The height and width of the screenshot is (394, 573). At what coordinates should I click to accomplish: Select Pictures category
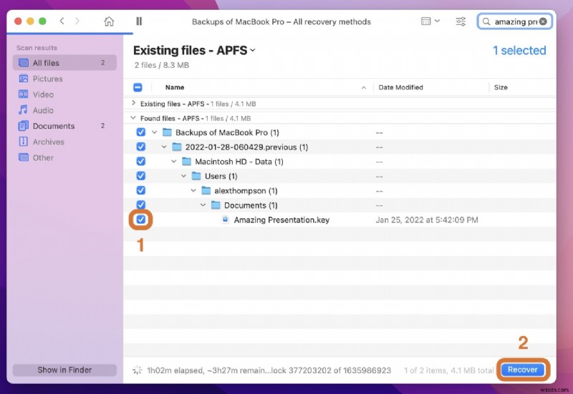click(47, 79)
